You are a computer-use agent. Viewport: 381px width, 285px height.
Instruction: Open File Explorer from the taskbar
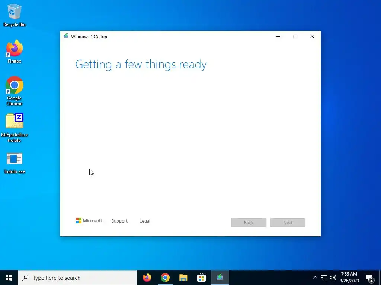click(x=183, y=278)
